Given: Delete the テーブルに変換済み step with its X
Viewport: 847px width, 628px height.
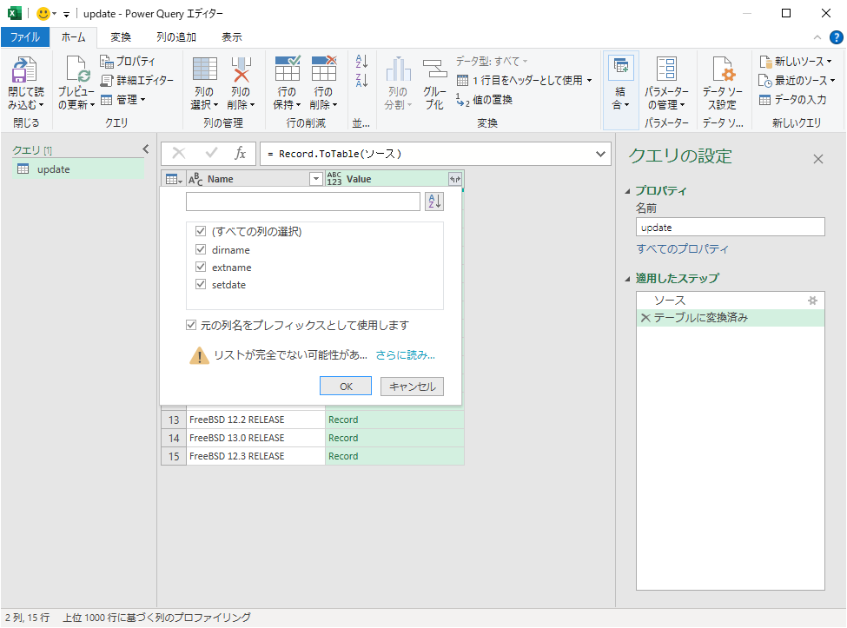Looking at the screenshot, I should [645, 318].
